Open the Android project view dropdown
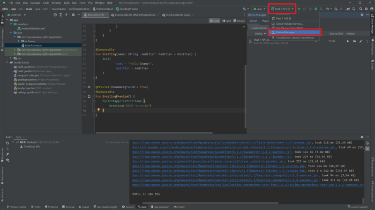The width and height of the screenshot is (375, 210). click(x=16, y=15)
